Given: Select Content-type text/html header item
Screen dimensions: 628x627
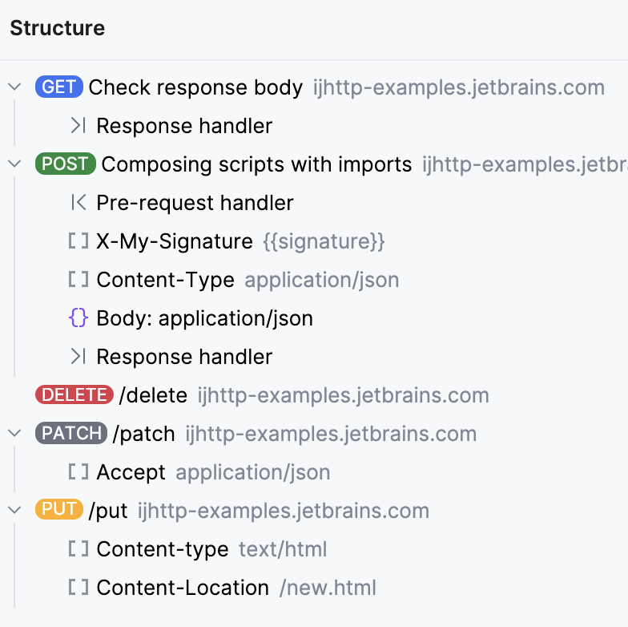Looking at the screenshot, I should (163, 549).
